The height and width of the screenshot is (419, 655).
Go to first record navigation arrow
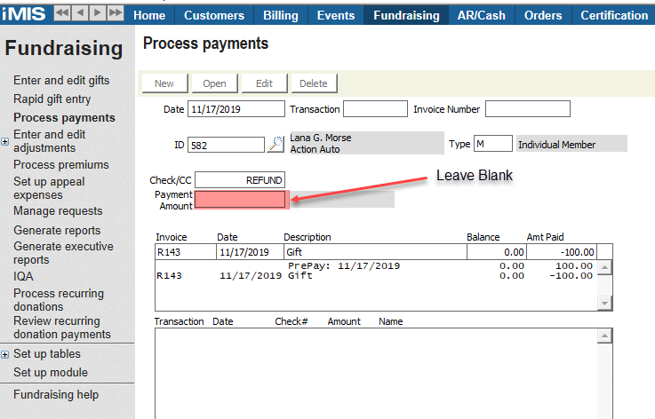pos(63,14)
